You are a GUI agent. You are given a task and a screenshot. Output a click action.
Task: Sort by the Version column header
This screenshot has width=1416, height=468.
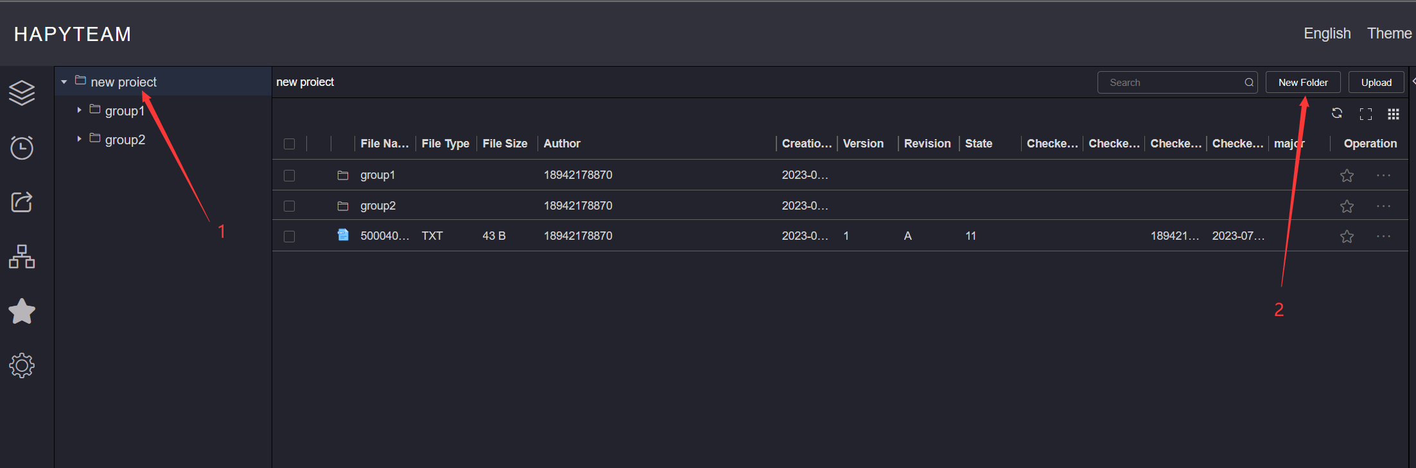[863, 144]
